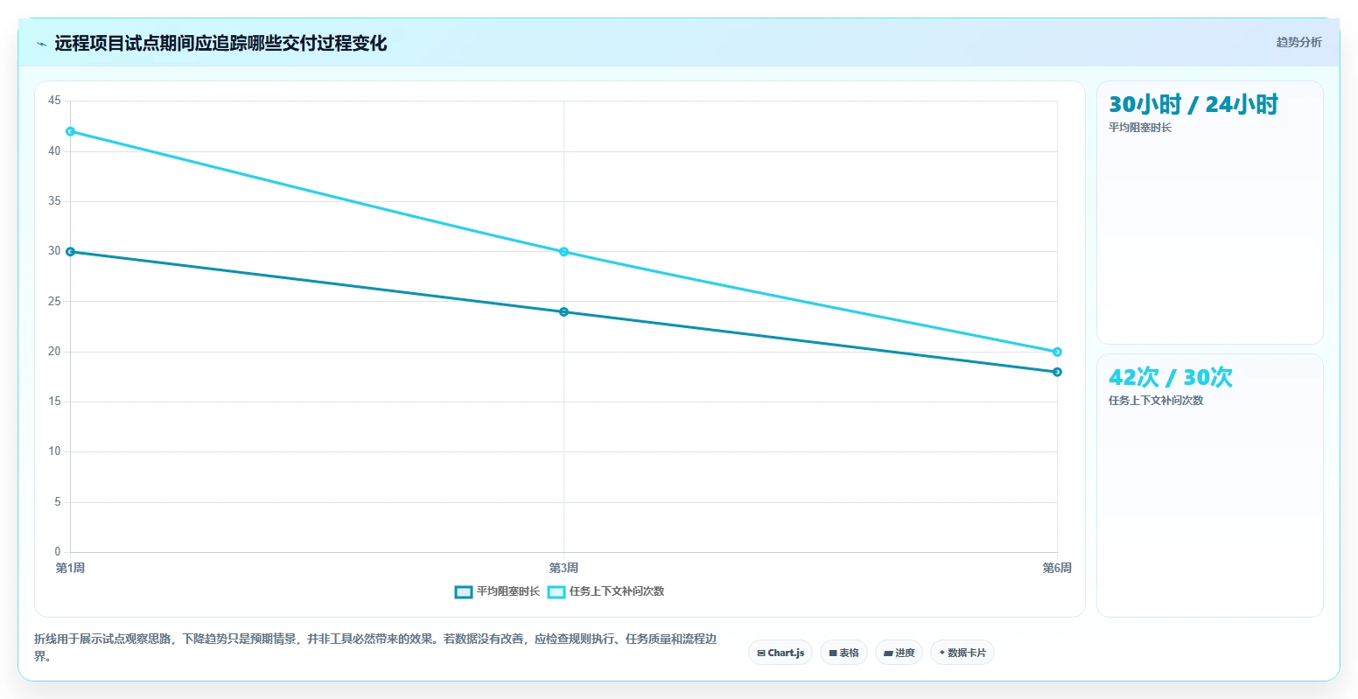Click 第6周 data point at value 18
The width and height of the screenshot is (1358, 699).
click(x=1057, y=372)
